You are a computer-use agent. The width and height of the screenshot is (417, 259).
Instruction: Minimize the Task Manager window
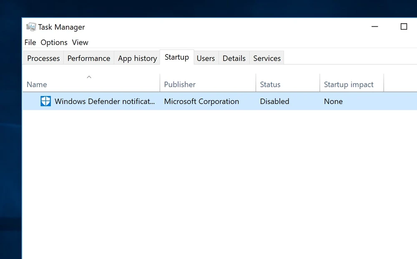374,27
